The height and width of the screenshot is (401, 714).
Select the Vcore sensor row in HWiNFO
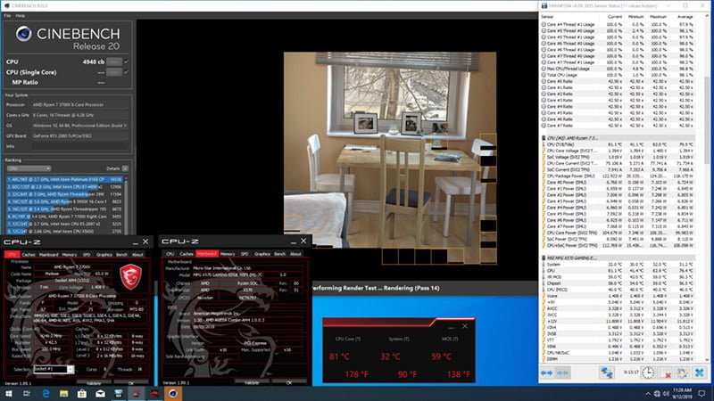coord(618,296)
